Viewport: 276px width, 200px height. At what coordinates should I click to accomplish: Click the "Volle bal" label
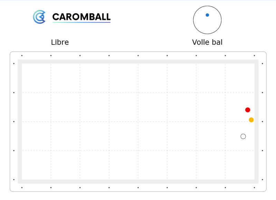[x=207, y=42]
